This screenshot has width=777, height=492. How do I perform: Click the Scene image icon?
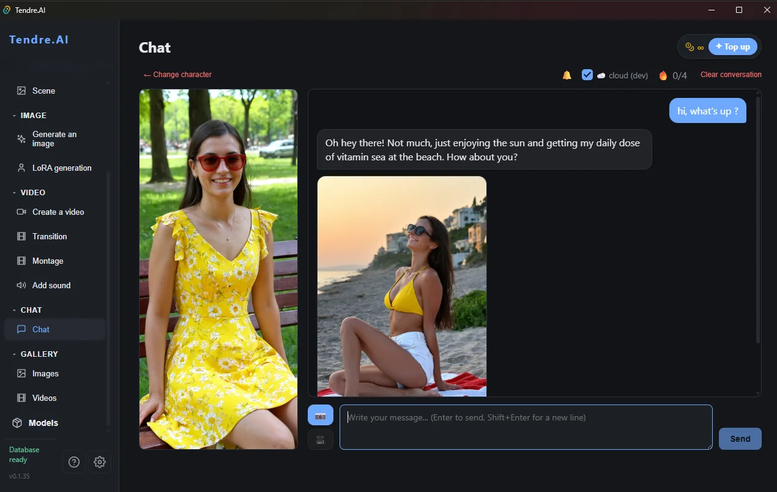pyautogui.click(x=21, y=91)
